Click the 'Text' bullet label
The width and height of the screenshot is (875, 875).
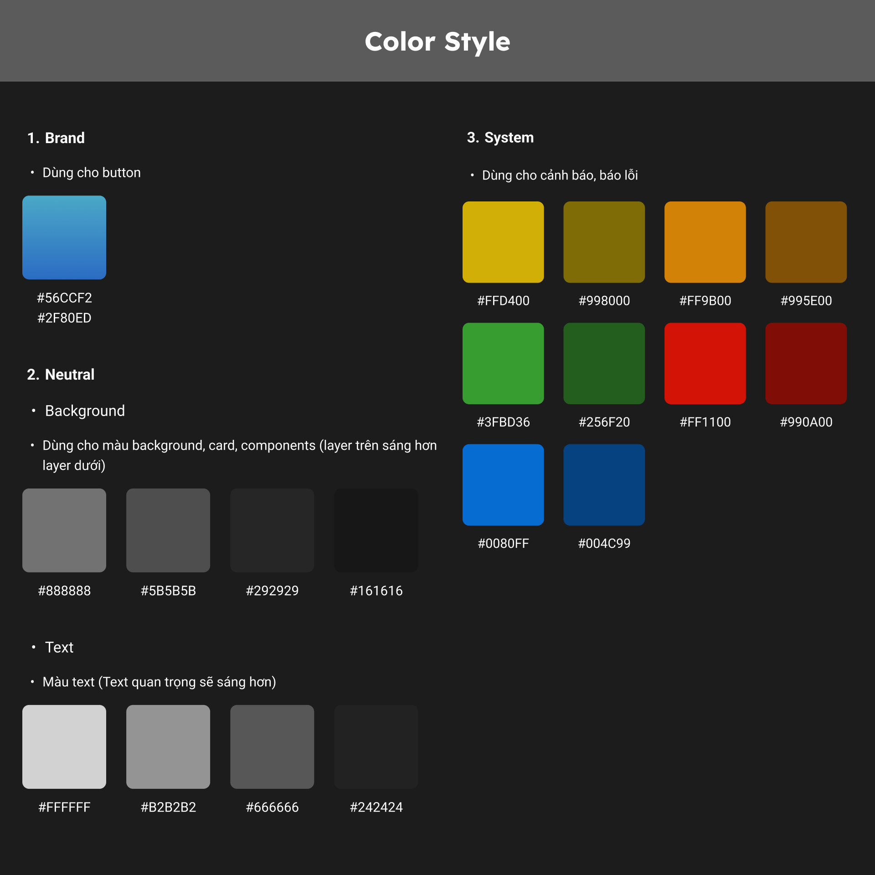59,648
